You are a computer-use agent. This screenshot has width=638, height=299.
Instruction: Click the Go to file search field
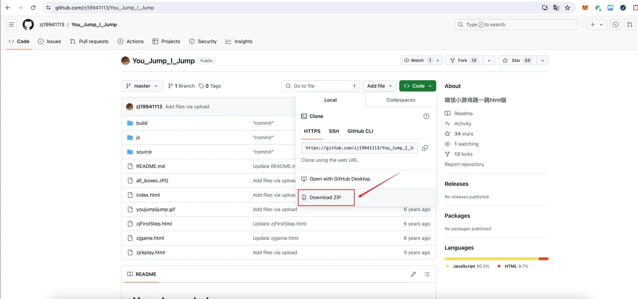[x=321, y=86]
